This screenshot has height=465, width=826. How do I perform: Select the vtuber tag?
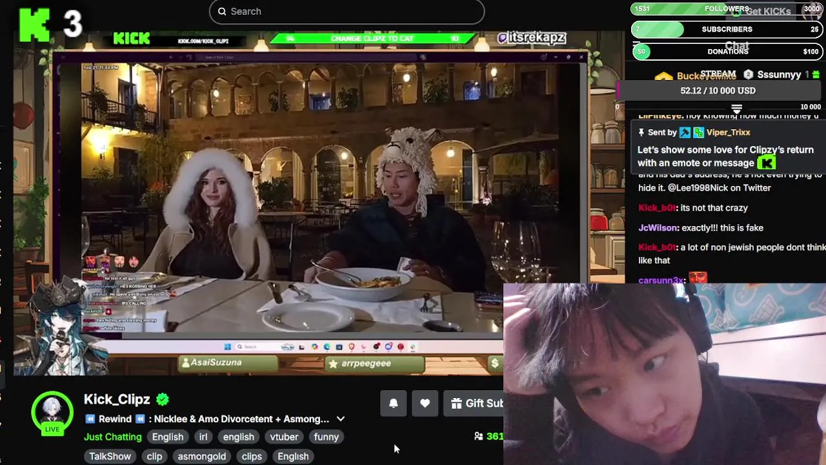click(284, 437)
